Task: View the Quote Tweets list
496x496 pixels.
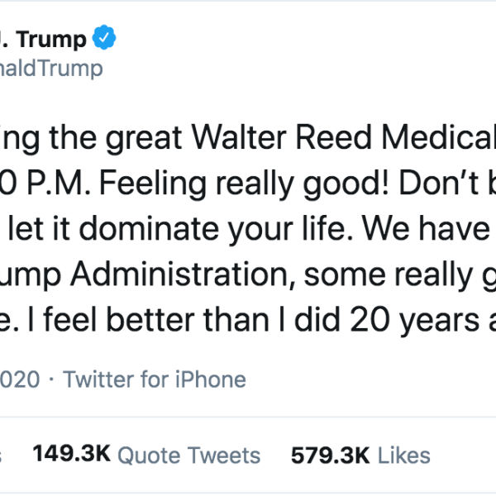Action: pos(188,455)
